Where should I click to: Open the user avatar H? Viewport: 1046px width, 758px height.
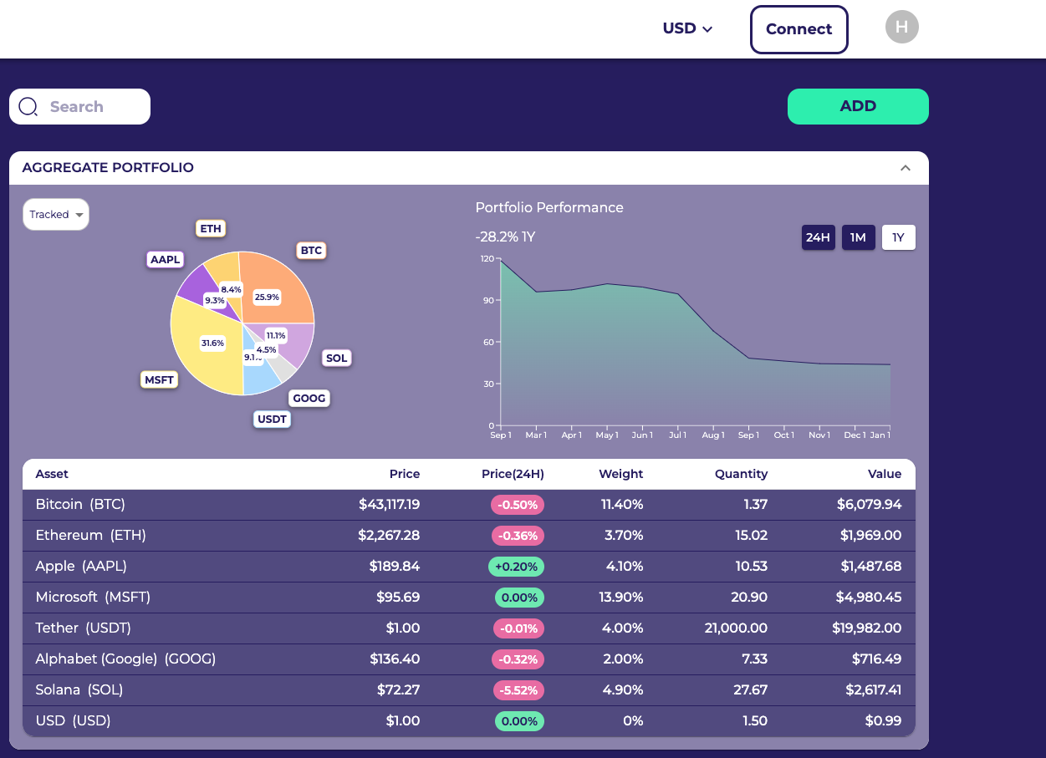(901, 28)
